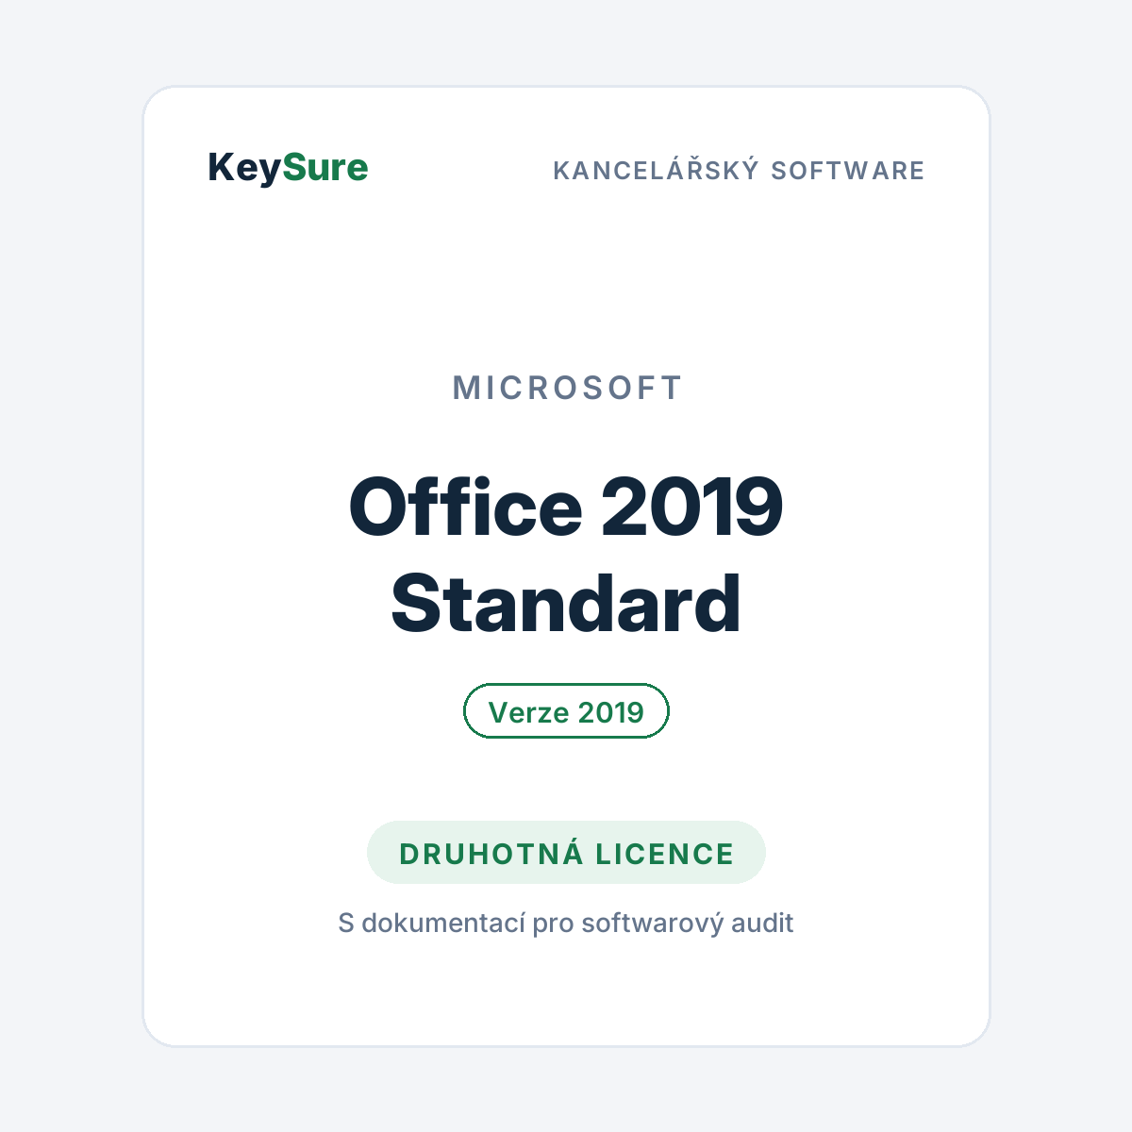
Task: Click the KeySure logo
Action: click(x=288, y=168)
